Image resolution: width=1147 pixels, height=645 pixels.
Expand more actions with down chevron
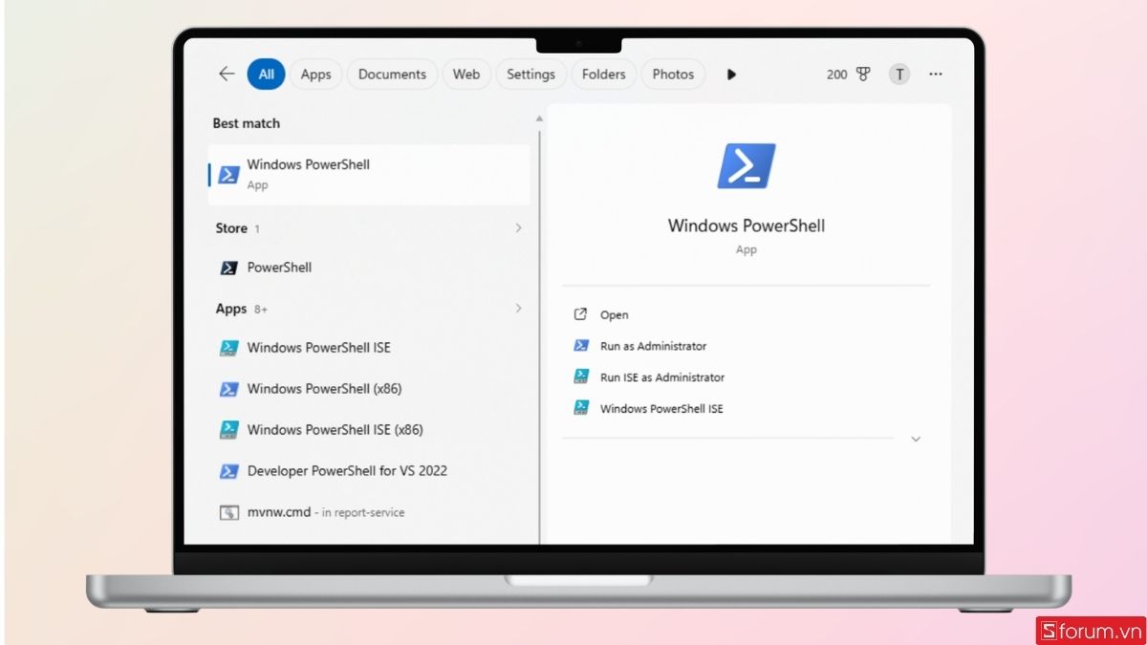pyautogui.click(x=915, y=439)
